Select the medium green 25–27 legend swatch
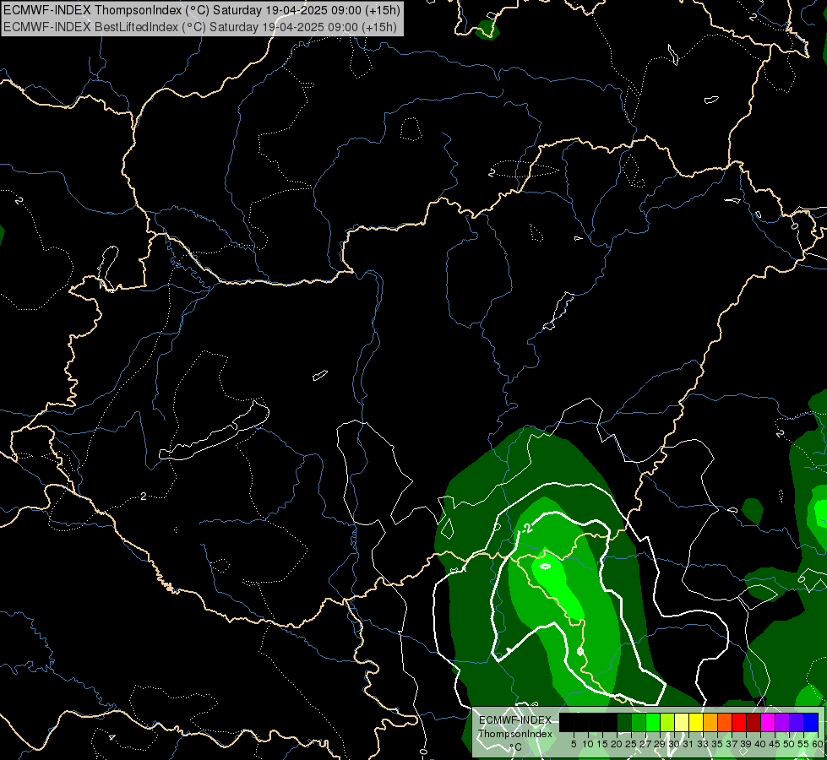This screenshot has width=827, height=760. pos(639,723)
